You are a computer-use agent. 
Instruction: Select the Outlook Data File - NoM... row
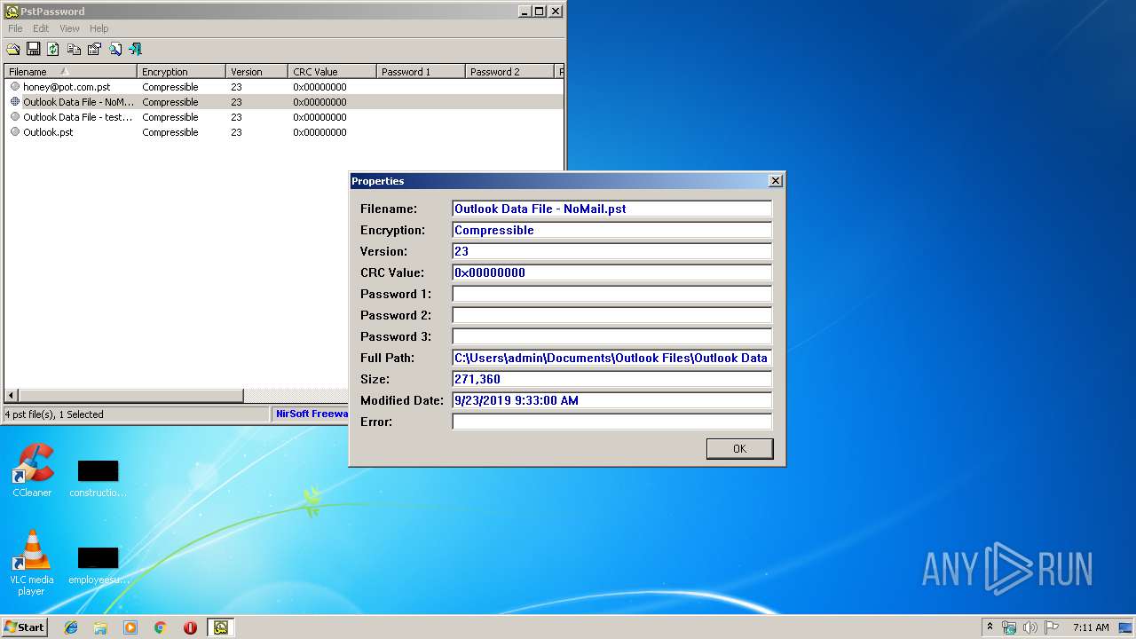(284, 102)
